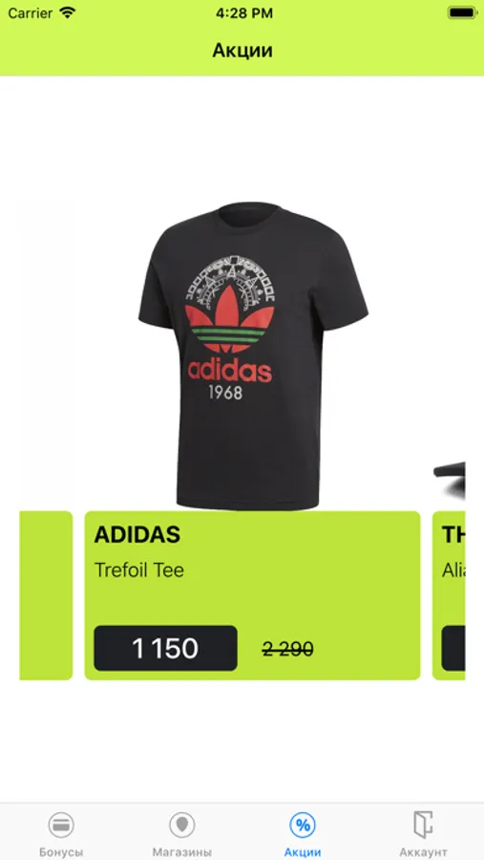Select the ADIDAS brand title

point(137,534)
